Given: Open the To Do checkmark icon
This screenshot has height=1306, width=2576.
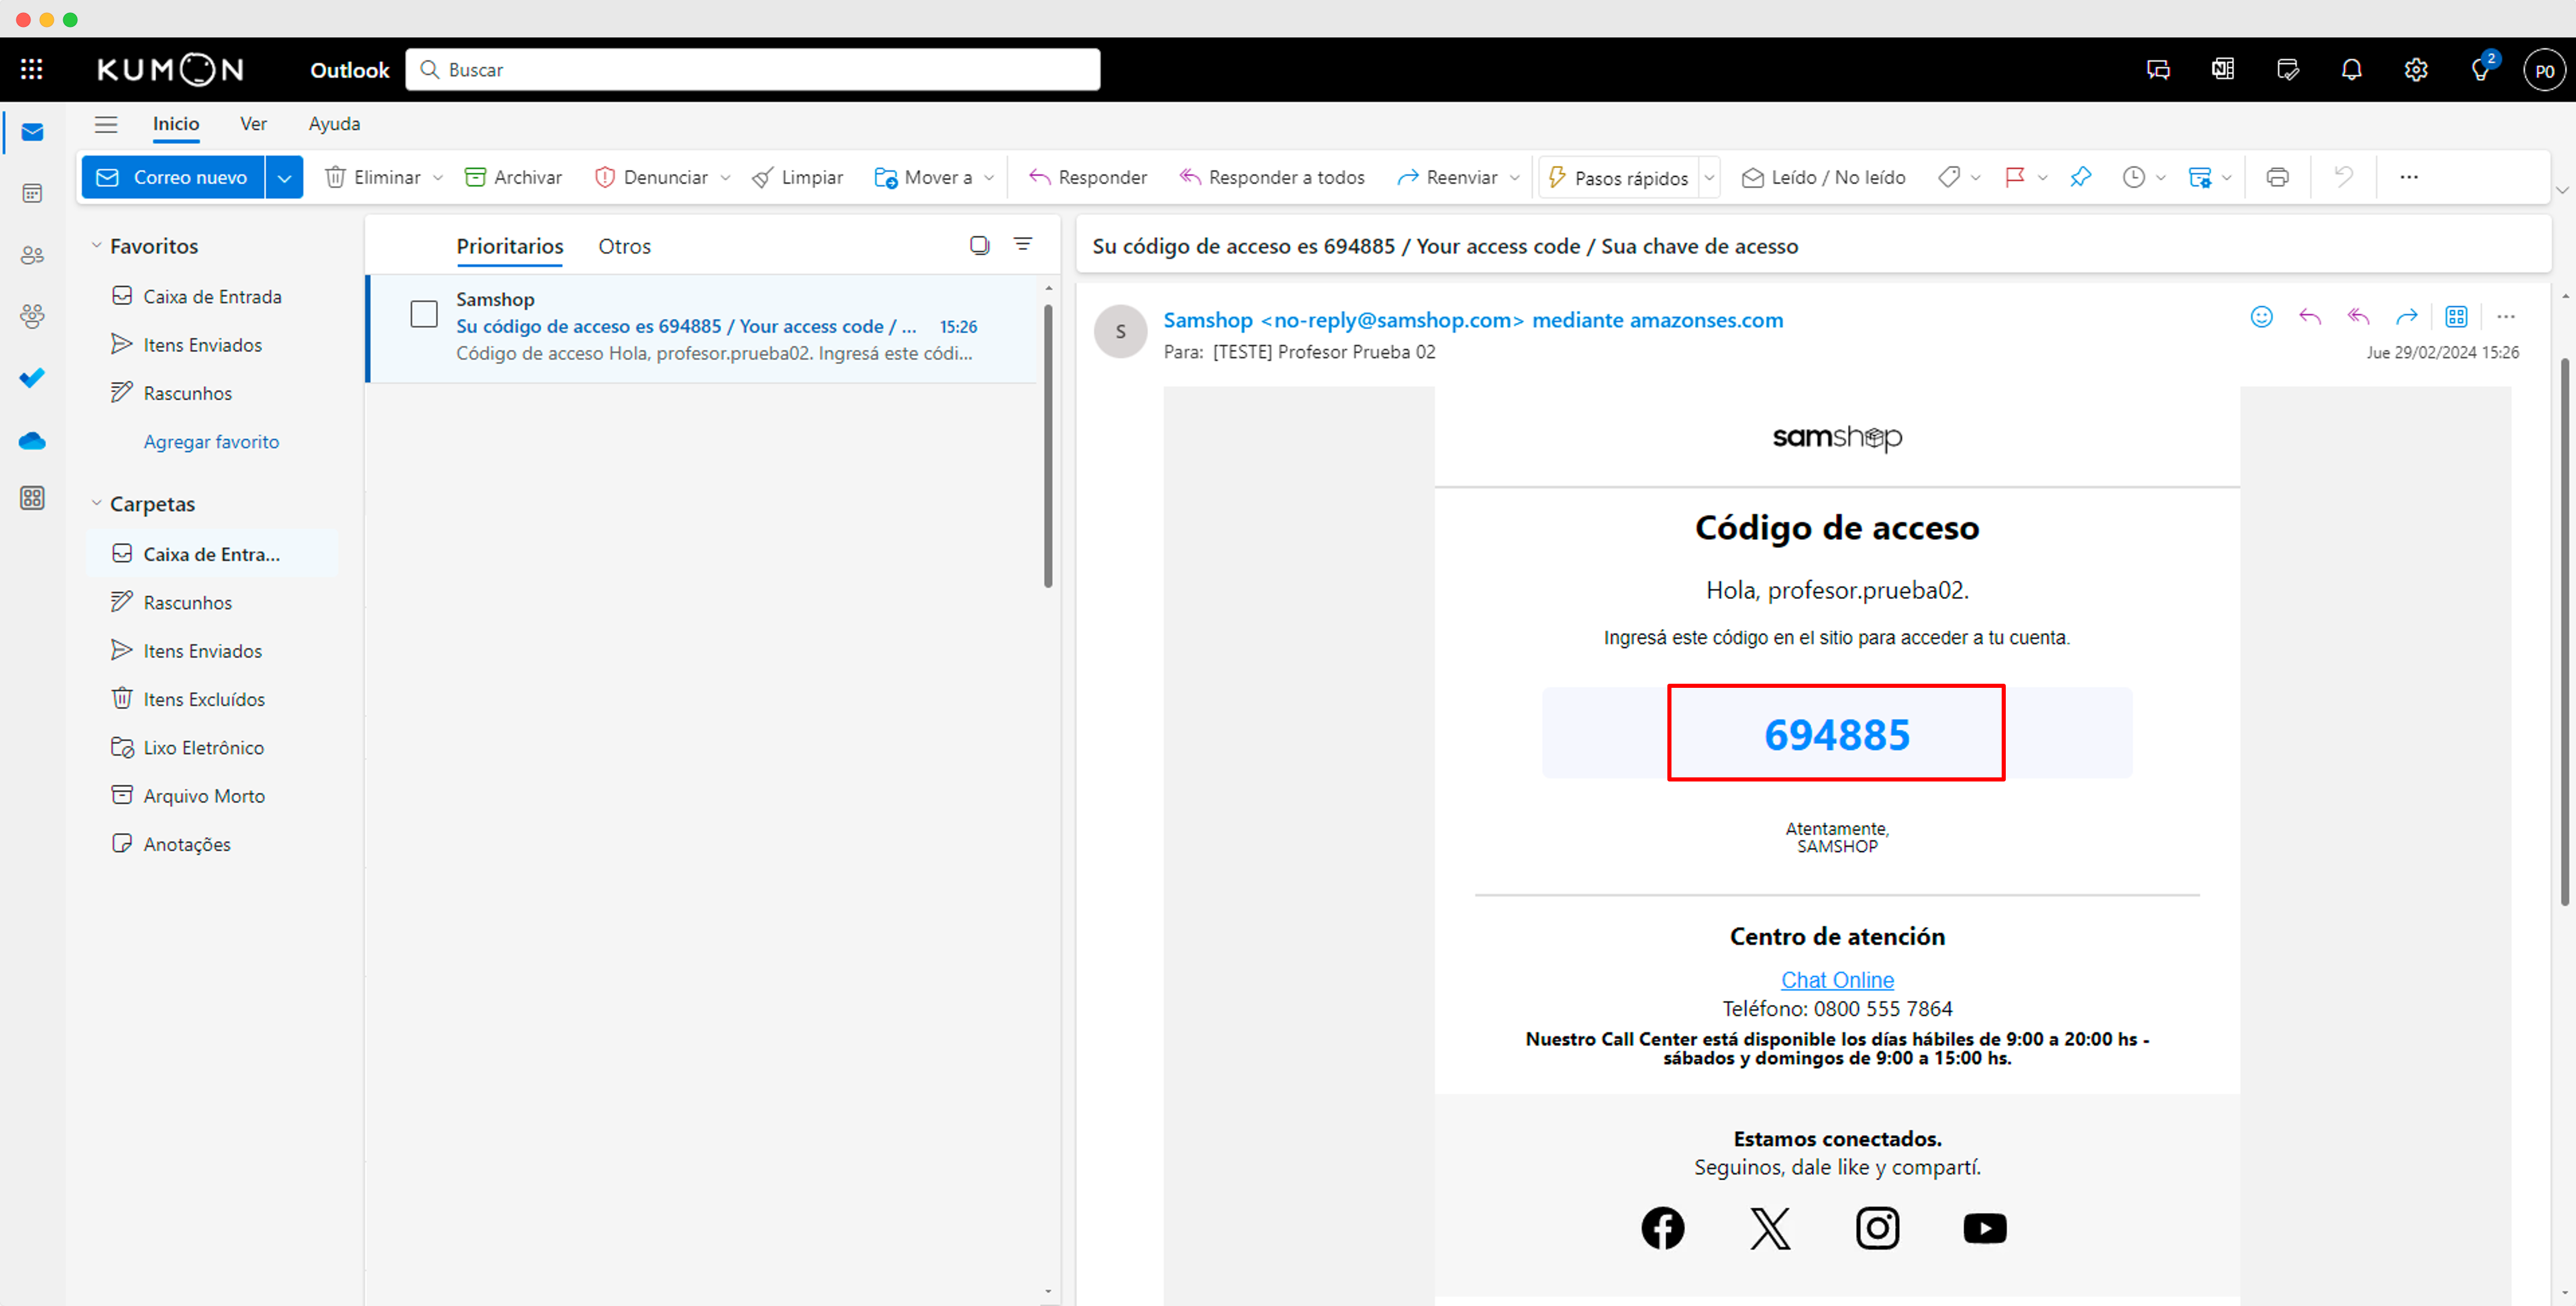Looking at the screenshot, I should point(32,378).
